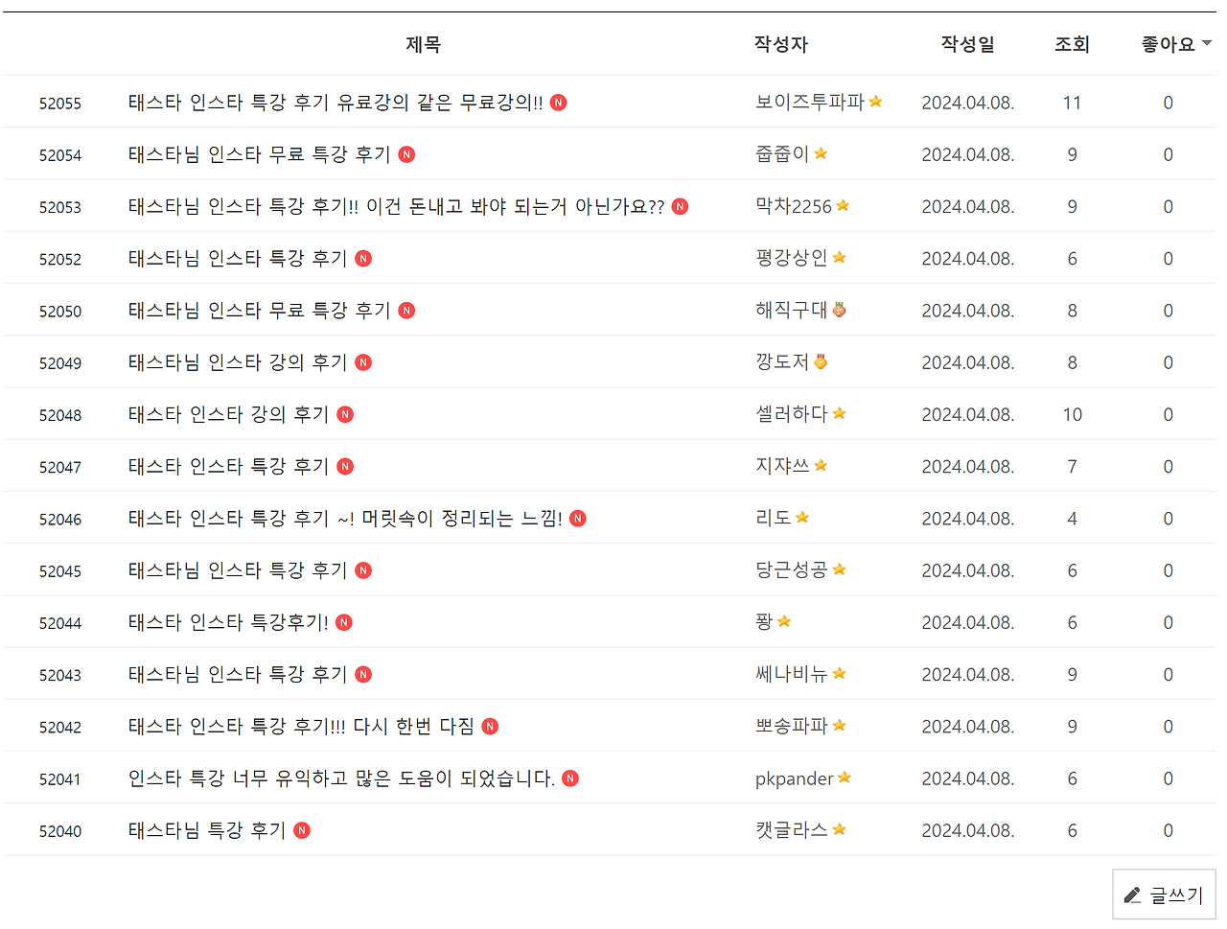The image size is (1227, 929).
Task: Click the 제목 column header
Action: tap(423, 44)
